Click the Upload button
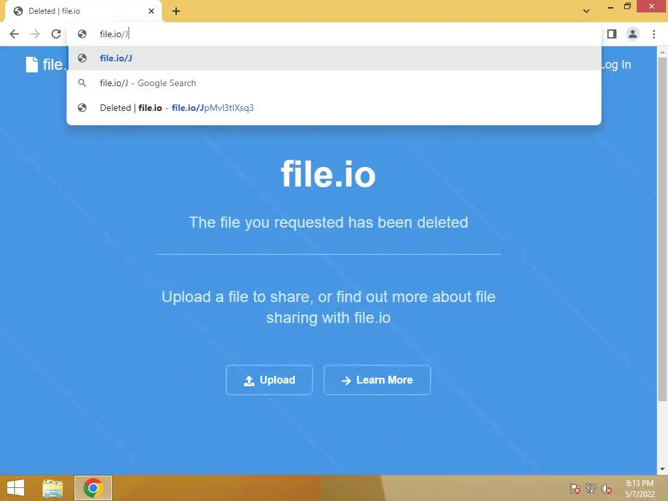668x501 pixels. [269, 380]
